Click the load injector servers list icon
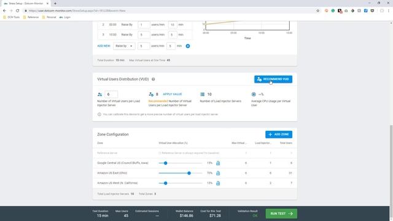This screenshot has width=393, height=221. point(202,95)
